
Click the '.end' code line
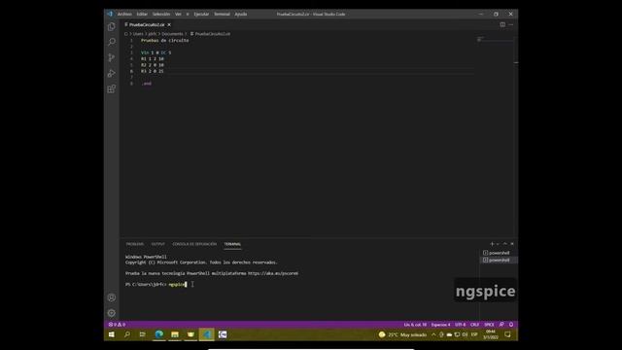pyautogui.click(x=147, y=84)
